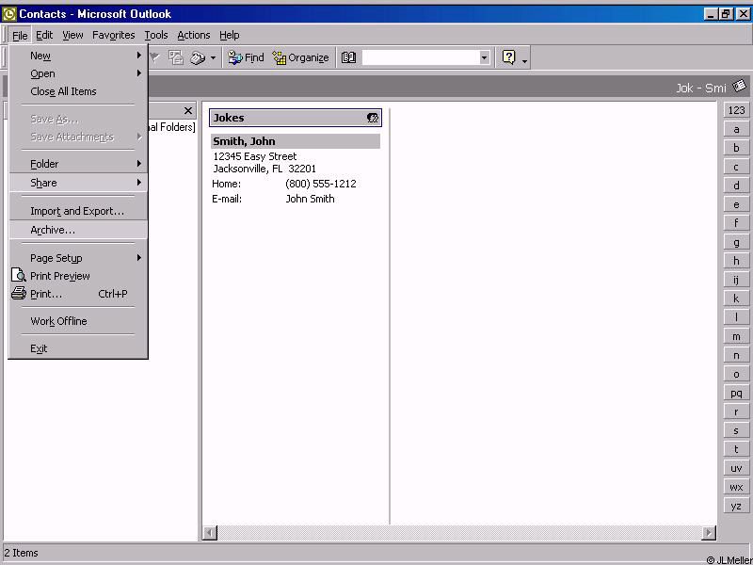The image size is (753, 565).
Task: Click the Flag for Follow Up icon
Action: click(x=154, y=57)
